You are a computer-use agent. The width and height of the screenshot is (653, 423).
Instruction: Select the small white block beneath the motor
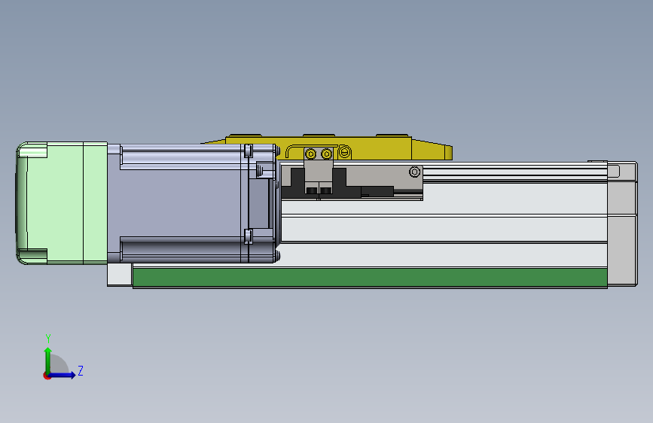tap(120, 275)
